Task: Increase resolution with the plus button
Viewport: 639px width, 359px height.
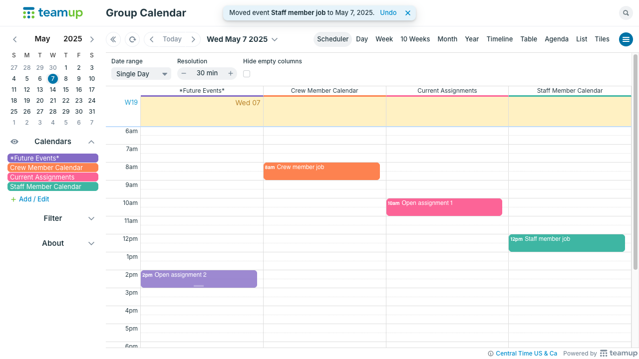Action: coord(231,73)
